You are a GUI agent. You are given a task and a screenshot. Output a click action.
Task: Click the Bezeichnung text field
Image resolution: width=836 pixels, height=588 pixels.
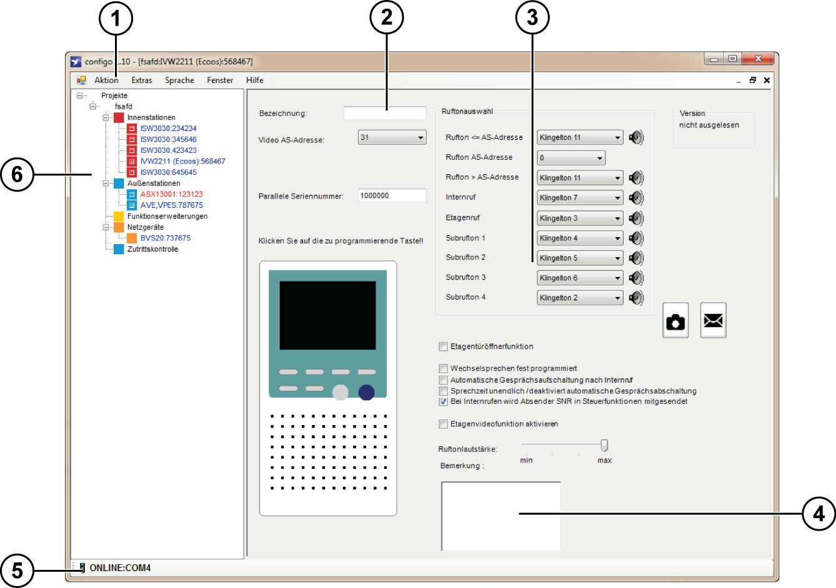pos(385,114)
